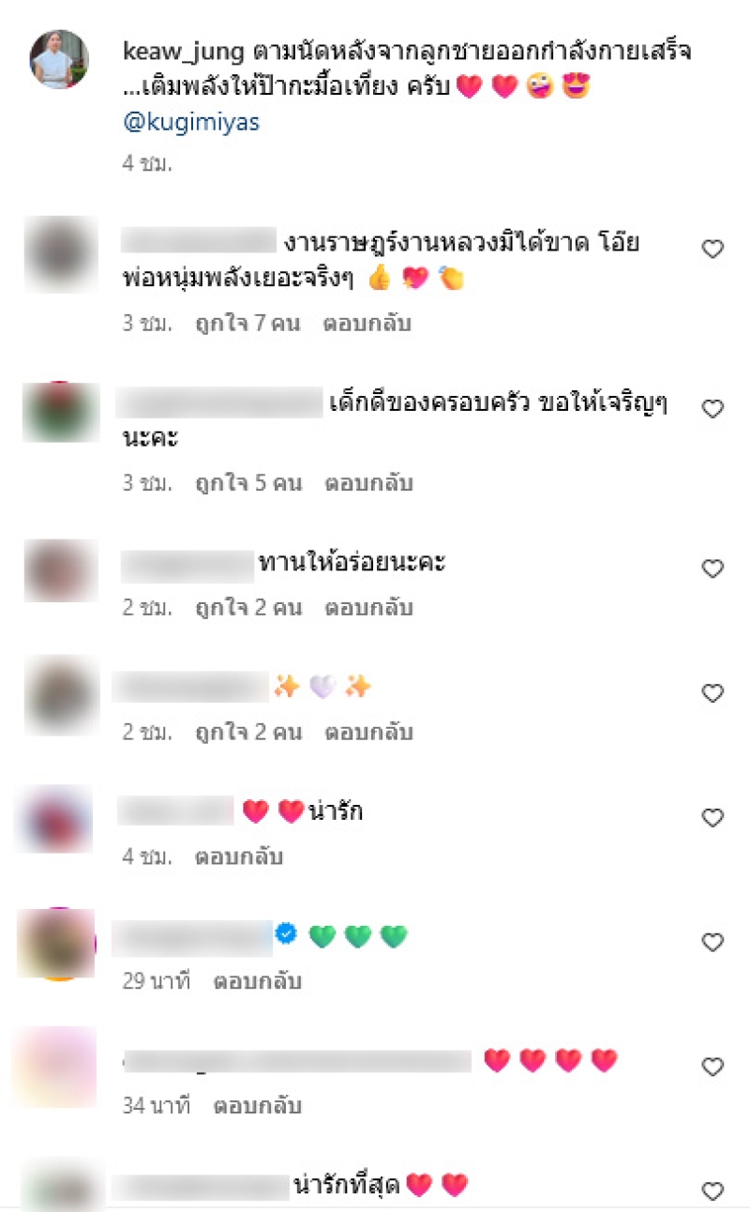The width and height of the screenshot is (750, 1212).
Task: Like the น่ารักที่สุด comment
Action: click(x=713, y=1191)
